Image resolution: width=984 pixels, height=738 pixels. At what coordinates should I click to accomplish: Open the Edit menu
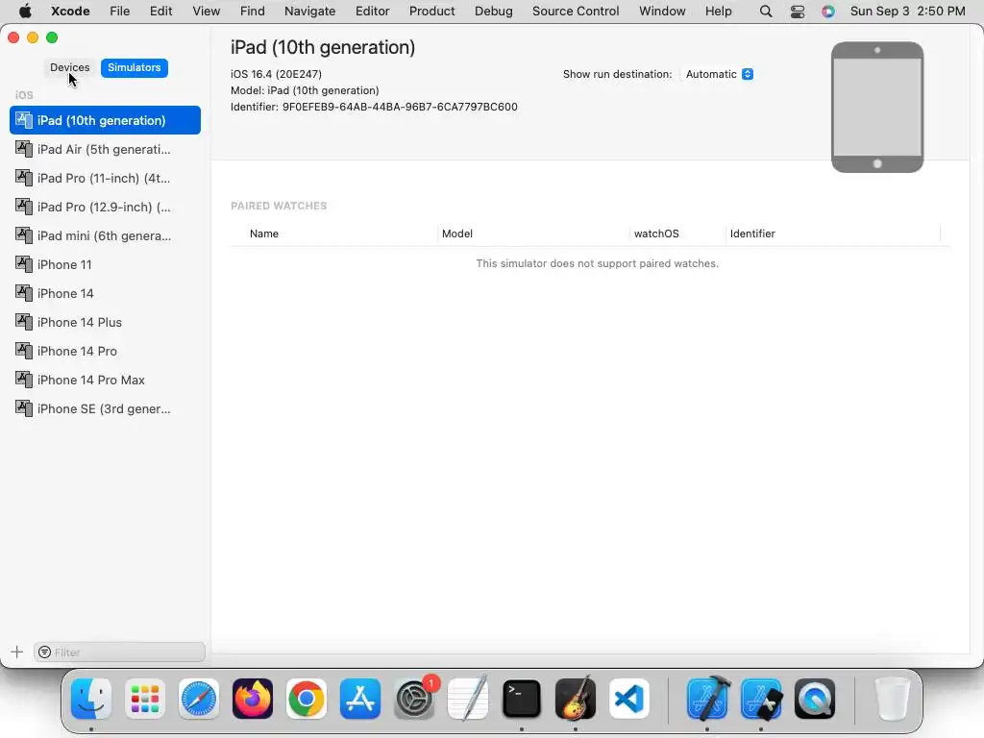click(160, 12)
